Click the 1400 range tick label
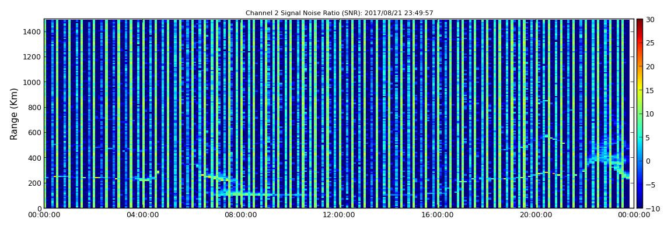The height and width of the screenshot is (237, 671). 32,31
